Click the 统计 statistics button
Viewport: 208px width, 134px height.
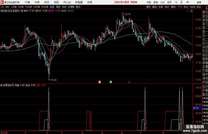tap(167, 7)
